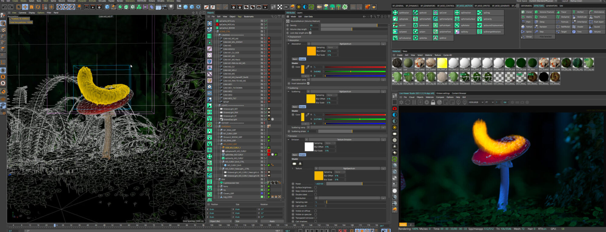Enable Visible on specular checkbox
This screenshot has height=232, width=606.
[x=315, y=214]
